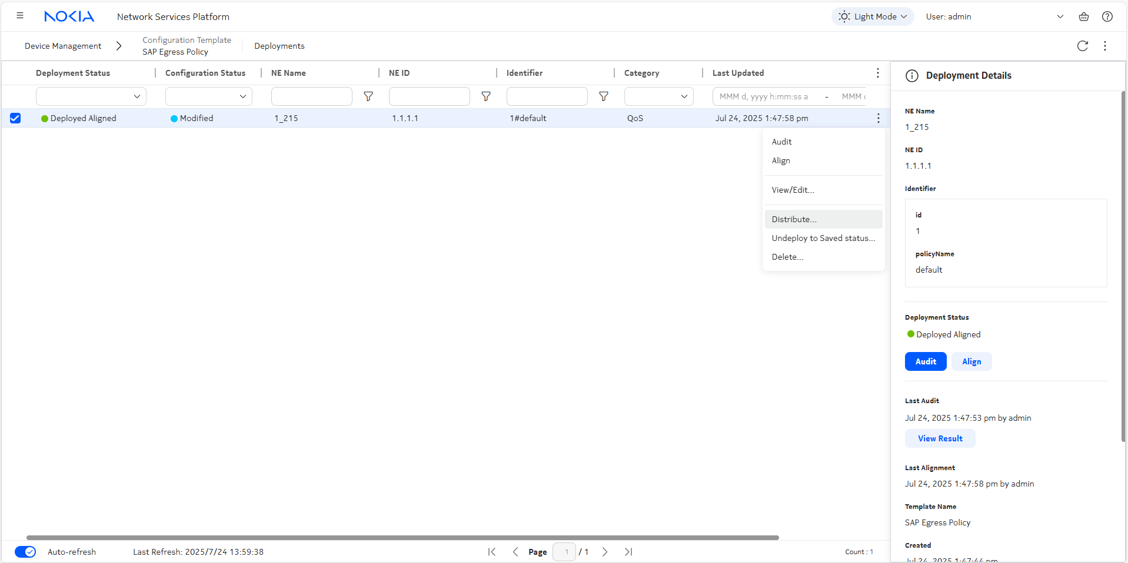Screen dimensions: 1128x563
Task: Click the Identifier filter funnel icon
Action: [x=603, y=96]
